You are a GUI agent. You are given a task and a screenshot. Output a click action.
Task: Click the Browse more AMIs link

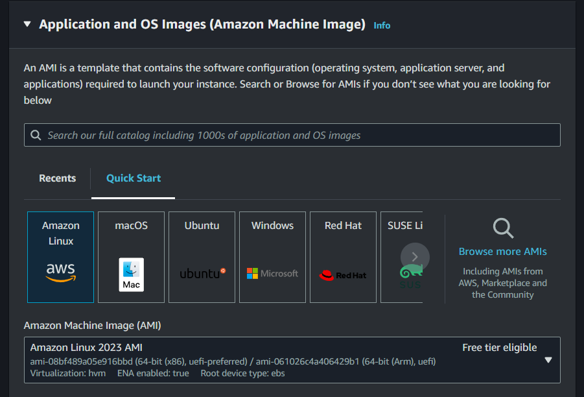[x=503, y=252]
